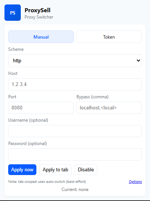The height and width of the screenshot is (201, 150).
Task: Focus the Port input field
Action: point(41,108)
